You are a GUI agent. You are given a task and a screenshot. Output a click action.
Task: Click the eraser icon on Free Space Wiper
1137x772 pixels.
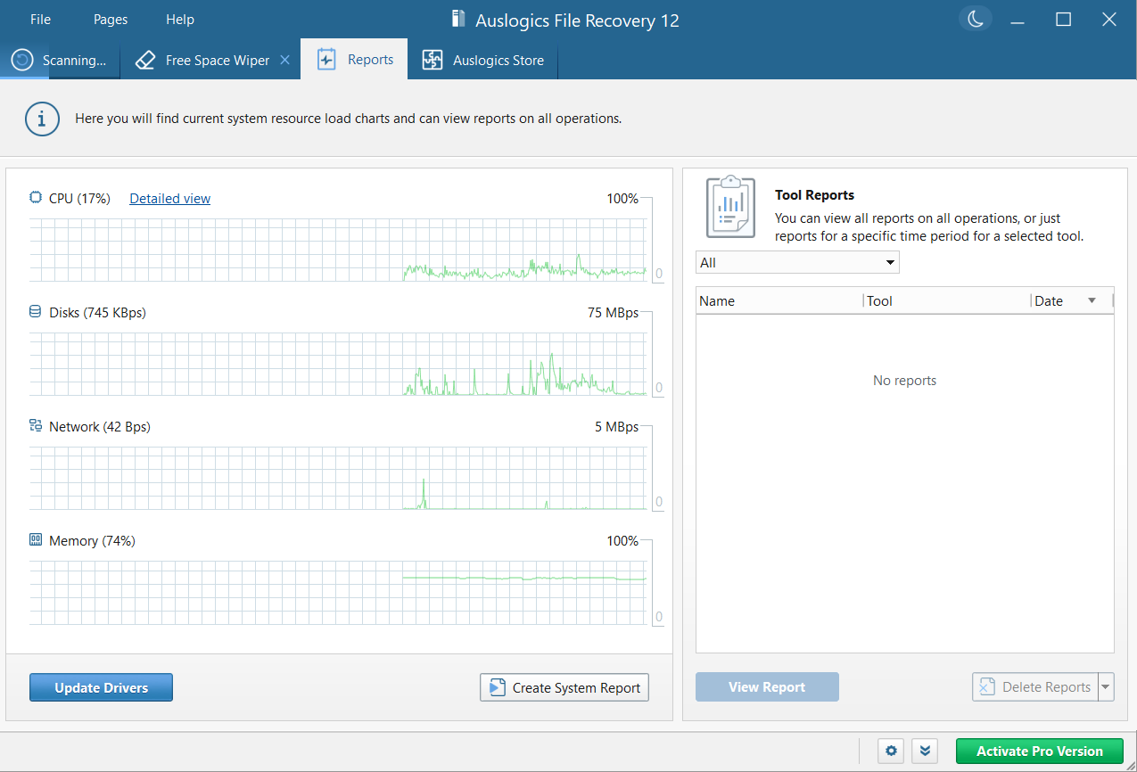[145, 61]
